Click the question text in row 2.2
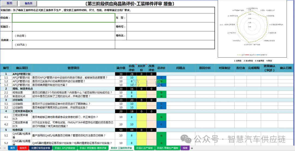295x151 pixels. (61, 96)
